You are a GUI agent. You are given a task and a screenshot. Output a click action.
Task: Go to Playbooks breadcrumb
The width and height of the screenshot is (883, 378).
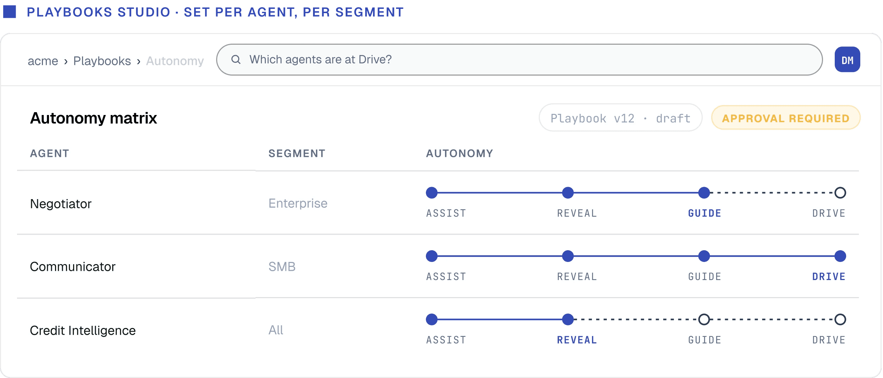click(x=102, y=61)
